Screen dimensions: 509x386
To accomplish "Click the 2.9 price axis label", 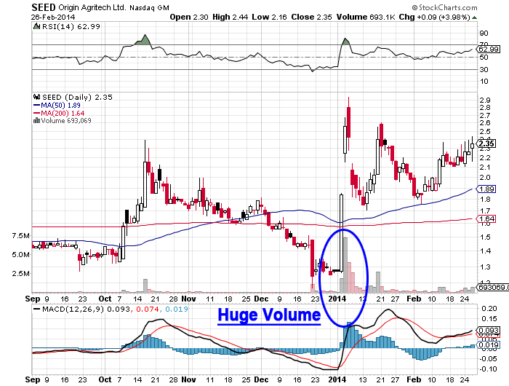I will pos(485,101).
